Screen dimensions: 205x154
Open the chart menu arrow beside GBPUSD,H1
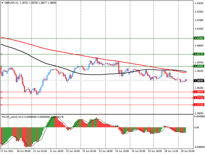point(3,3)
